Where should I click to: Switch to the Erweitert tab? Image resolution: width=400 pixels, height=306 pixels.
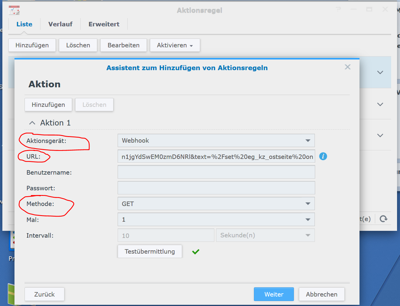coord(104,24)
